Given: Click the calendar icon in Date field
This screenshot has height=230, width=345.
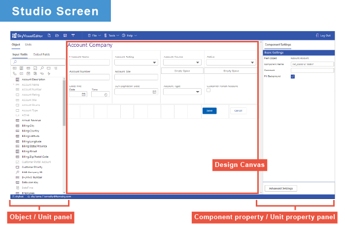Looking at the screenshot, I should [x=84, y=95].
